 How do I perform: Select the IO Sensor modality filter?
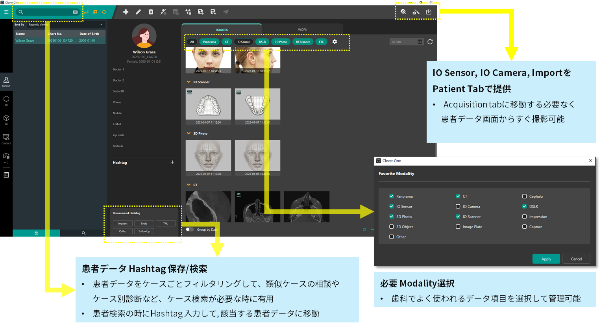(244, 42)
